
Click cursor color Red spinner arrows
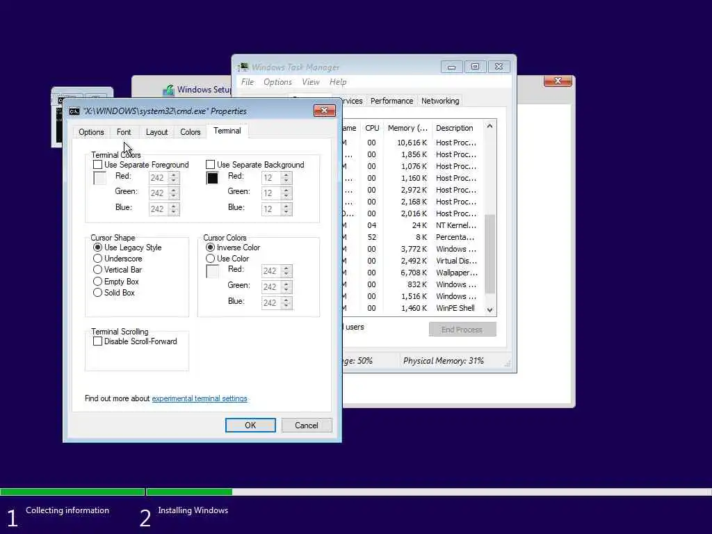pos(286,271)
